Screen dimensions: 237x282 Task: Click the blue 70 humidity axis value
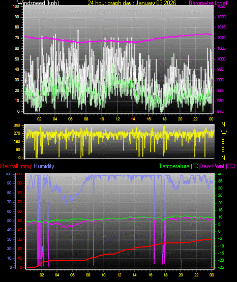[x=9, y=202]
